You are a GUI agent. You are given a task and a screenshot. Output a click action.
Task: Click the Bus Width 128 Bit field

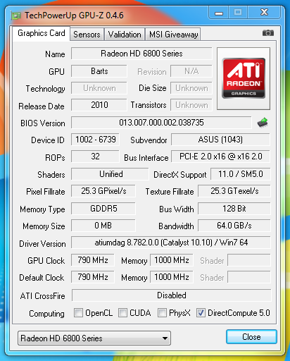[234, 209]
